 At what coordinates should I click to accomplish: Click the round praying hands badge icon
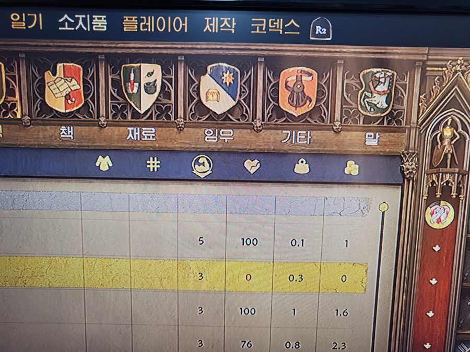click(x=439, y=215)
